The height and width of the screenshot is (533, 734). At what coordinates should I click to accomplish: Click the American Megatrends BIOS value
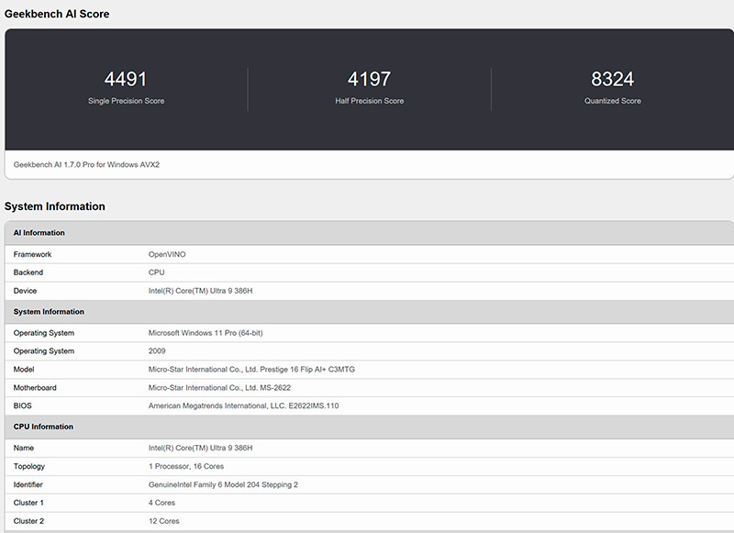(243, 405)
